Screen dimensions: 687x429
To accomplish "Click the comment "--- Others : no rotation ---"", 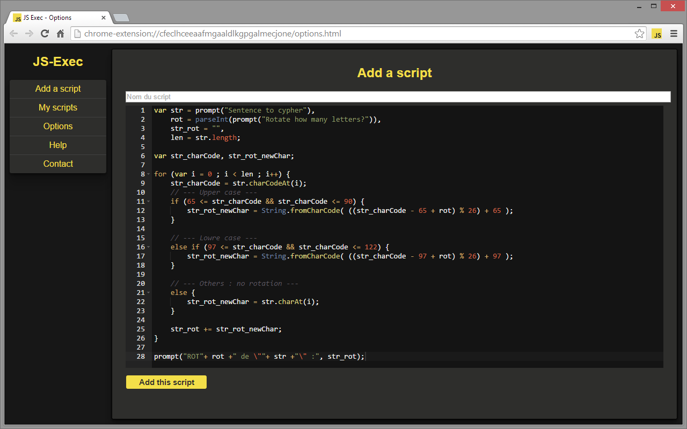I will point(240,284).
